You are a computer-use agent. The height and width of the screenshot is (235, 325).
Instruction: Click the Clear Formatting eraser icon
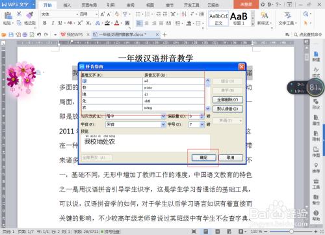coord(117,14)
